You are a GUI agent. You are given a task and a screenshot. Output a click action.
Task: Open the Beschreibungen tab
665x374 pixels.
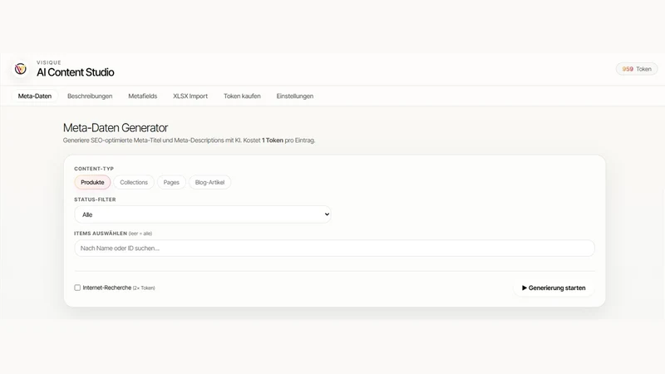pyautogui.click(x=90, y=96)
